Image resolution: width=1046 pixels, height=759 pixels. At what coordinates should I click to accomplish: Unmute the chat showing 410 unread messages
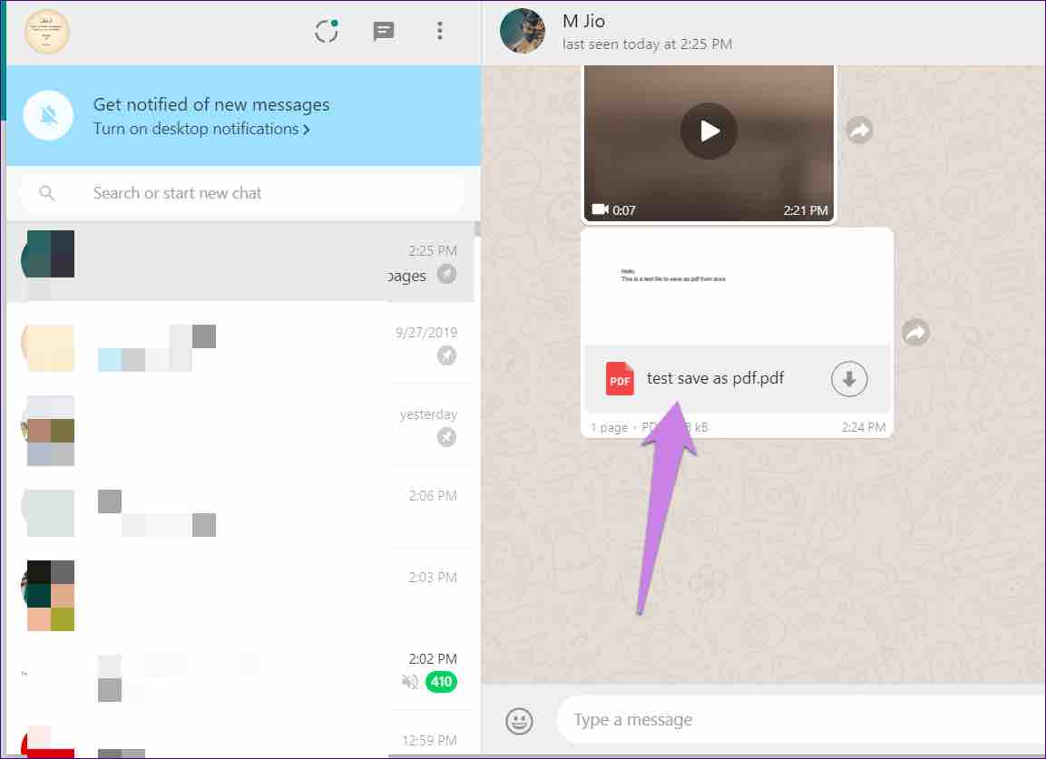[x=409, y=682]
